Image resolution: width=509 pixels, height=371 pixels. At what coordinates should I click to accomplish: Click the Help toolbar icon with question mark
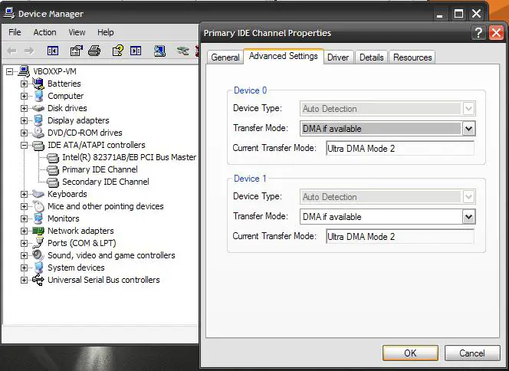(117, 51)
